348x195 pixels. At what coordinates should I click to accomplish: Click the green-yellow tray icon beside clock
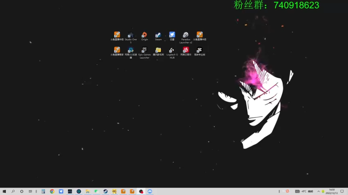(x=323, y=191)
